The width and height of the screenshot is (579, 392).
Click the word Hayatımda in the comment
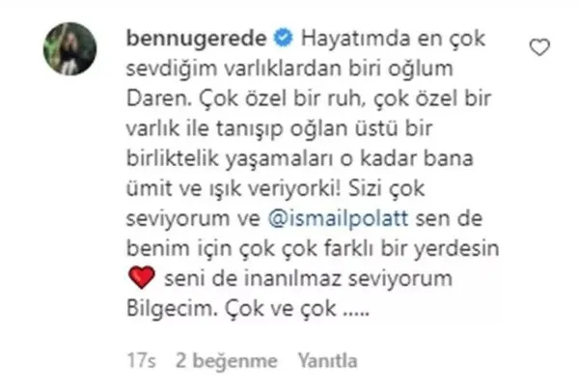coord(355,39)
